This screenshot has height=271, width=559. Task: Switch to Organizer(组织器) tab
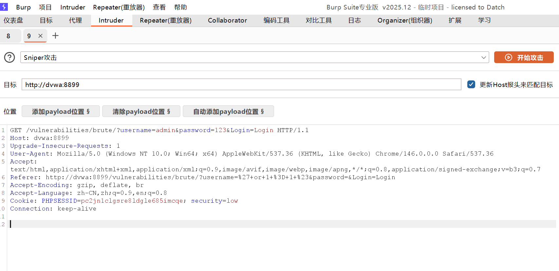click(405, 20)
